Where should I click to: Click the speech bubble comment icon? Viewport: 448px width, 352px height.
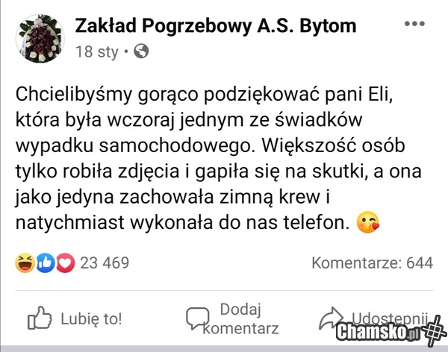pyautogui.click(x=197, y=318)
